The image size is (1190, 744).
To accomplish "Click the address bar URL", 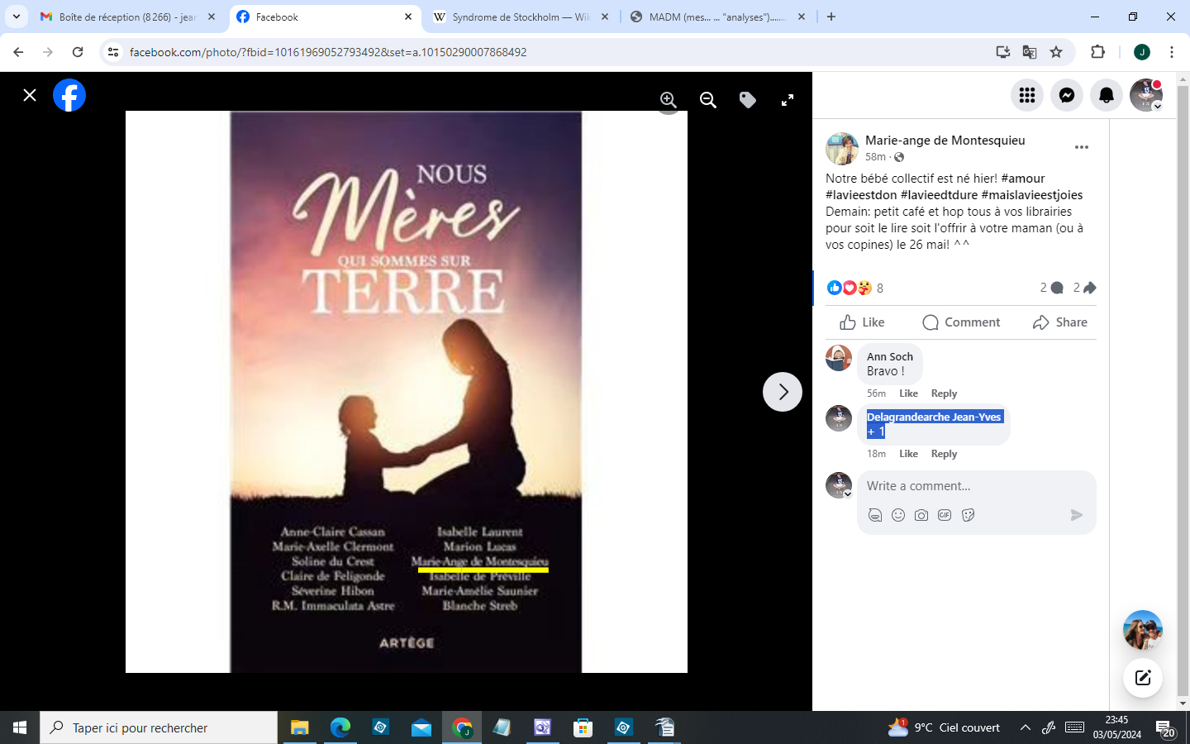I will click(x=328, y=52).
